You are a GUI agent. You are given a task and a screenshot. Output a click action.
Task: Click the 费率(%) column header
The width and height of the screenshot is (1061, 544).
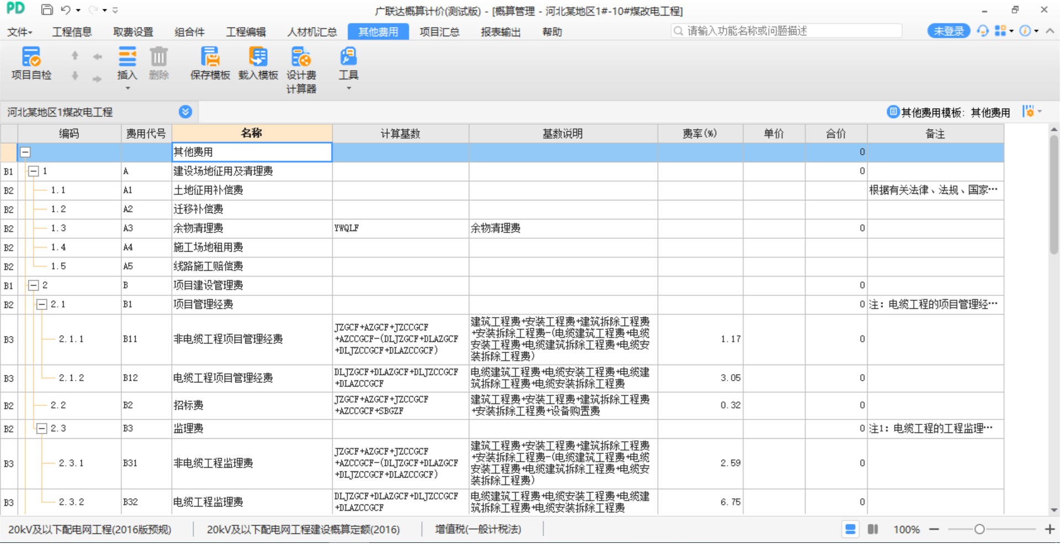tap(700, 134)
